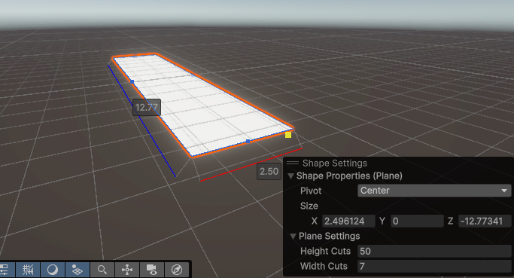Toggle the ProBuilder grid and vertex icon
This screenshot has height=278, width=514.
pos(78,270)
